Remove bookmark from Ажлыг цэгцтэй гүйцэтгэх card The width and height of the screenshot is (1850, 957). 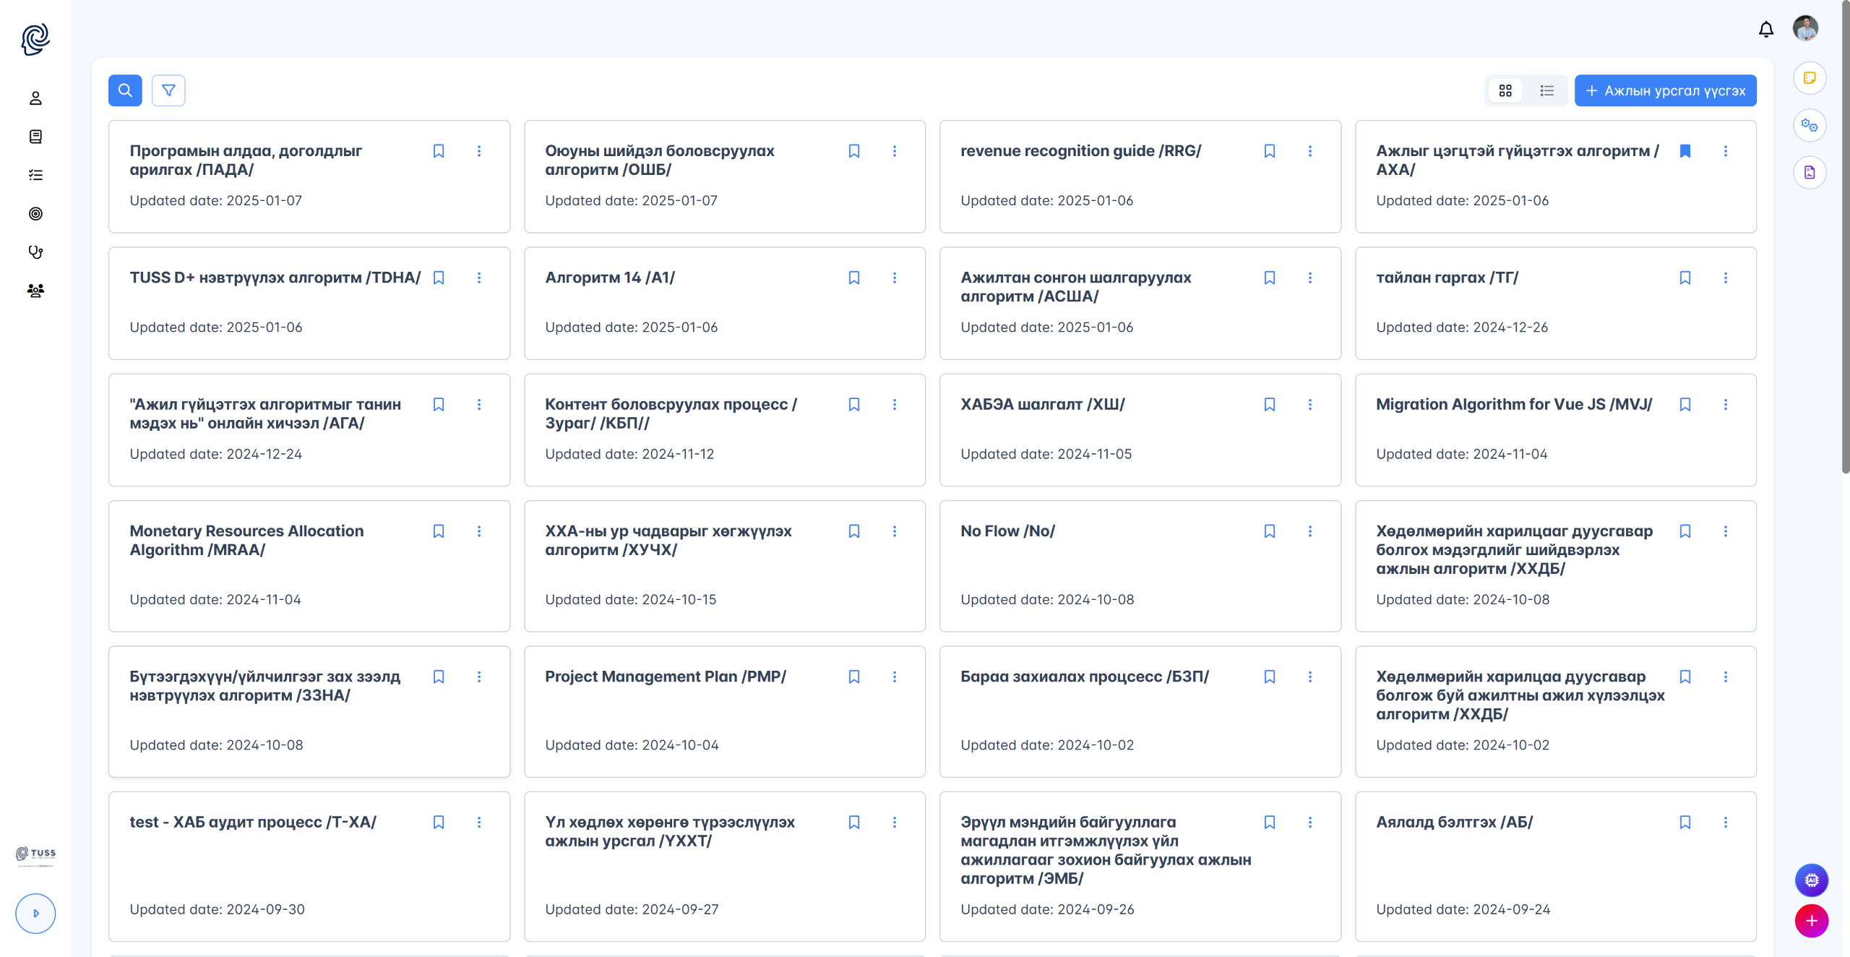point(1685,151)
